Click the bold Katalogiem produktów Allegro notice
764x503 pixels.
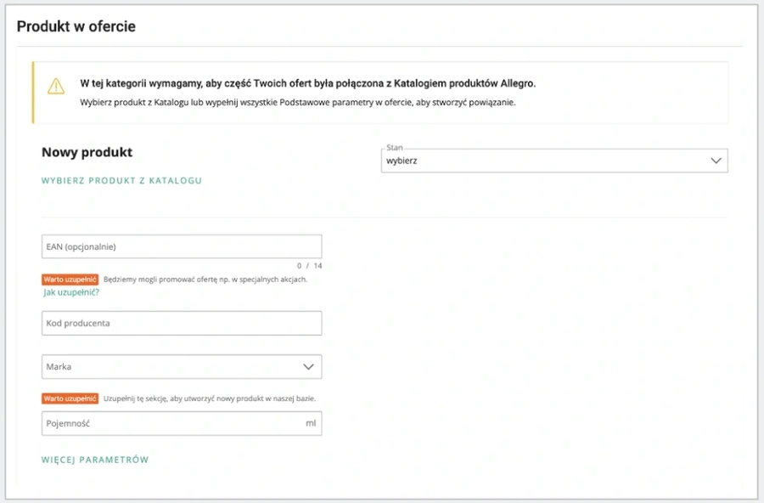[x=308, y=83]
